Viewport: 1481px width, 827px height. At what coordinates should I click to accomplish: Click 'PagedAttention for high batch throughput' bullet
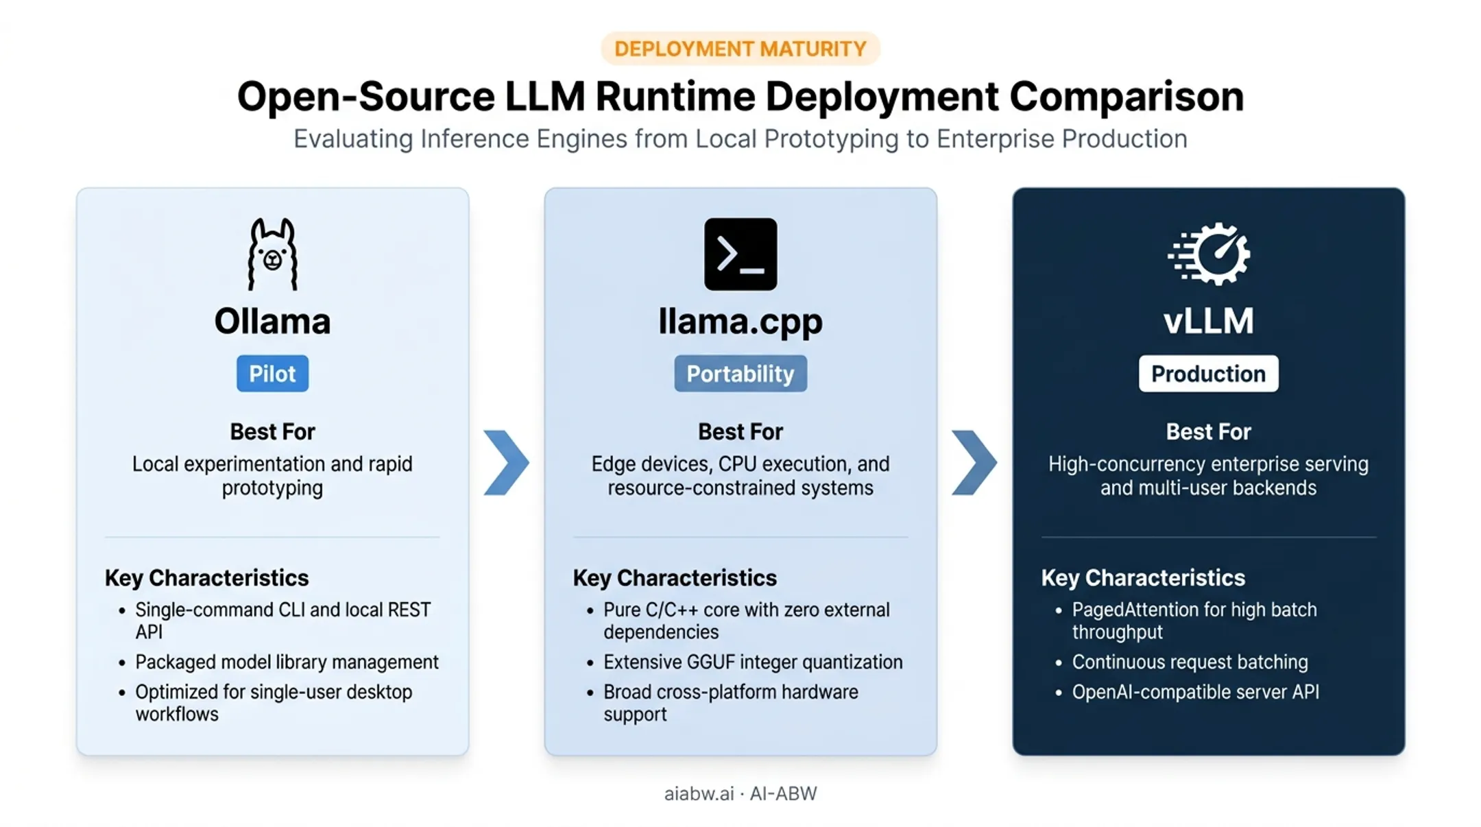[1194, 621]
